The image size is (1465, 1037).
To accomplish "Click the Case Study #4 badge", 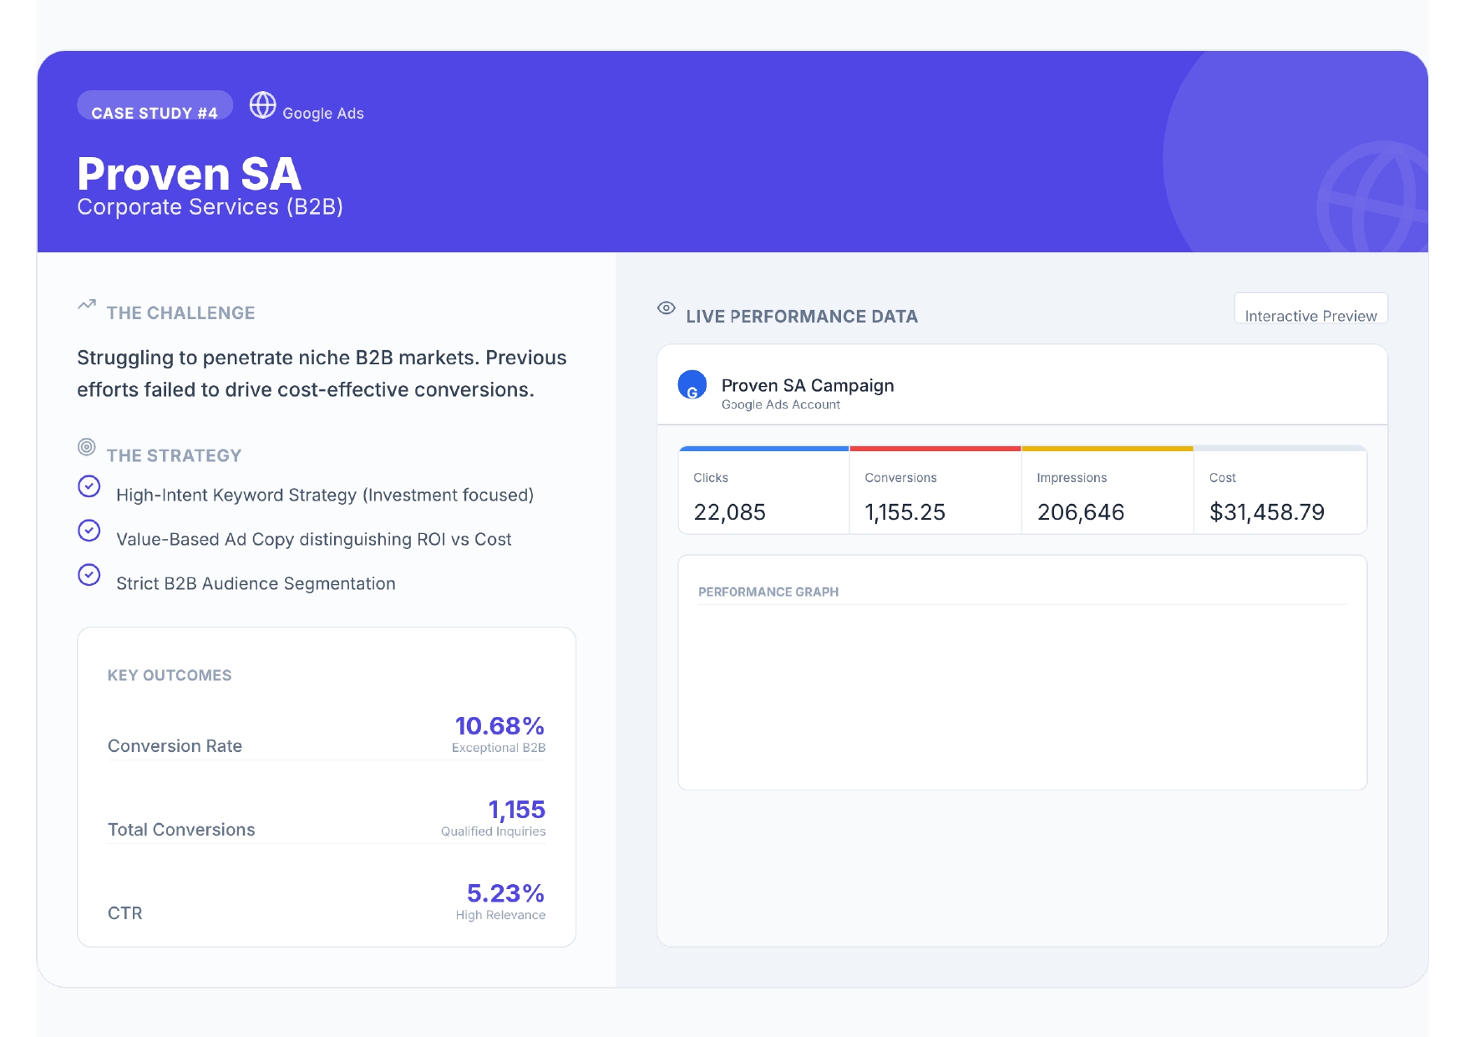I will [x=155, y=106].
